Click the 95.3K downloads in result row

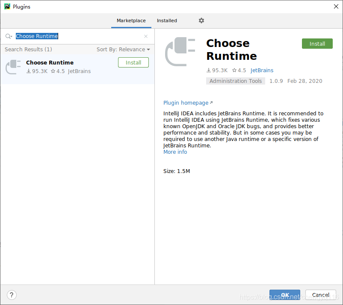[x=37, y=71]
